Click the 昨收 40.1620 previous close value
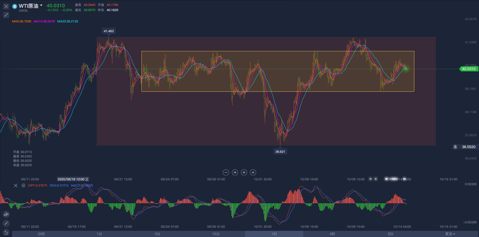Screen dimensions: 479x237 (108, 10)
